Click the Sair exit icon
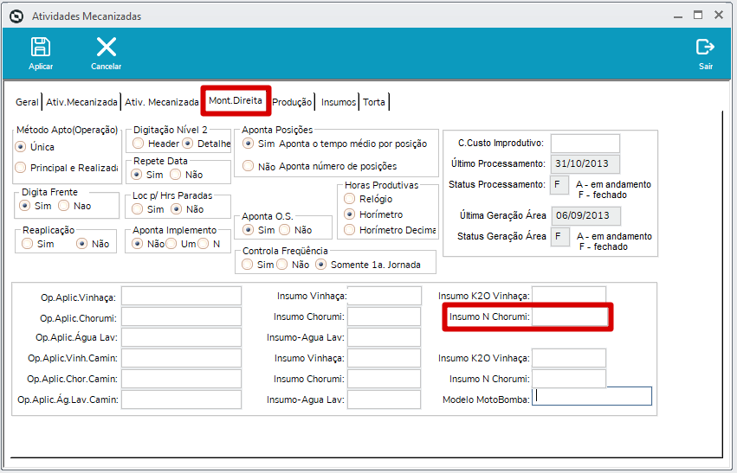Screen dimensions: 737x473 tap(705, 47)
